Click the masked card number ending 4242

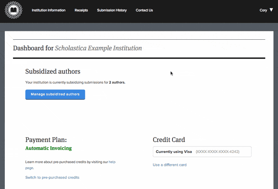[x=218, y=152]
